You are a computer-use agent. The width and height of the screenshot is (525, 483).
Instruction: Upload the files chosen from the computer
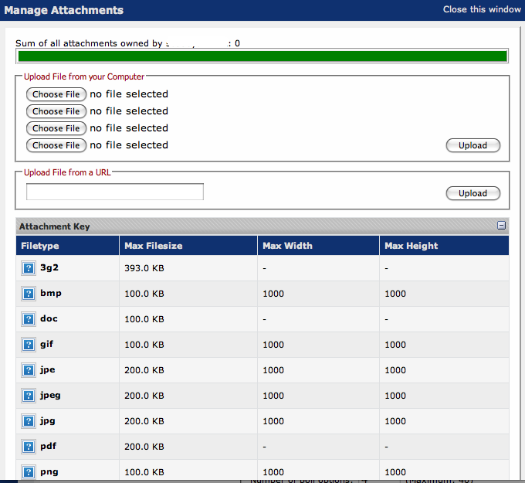click(x=473, y=145)
